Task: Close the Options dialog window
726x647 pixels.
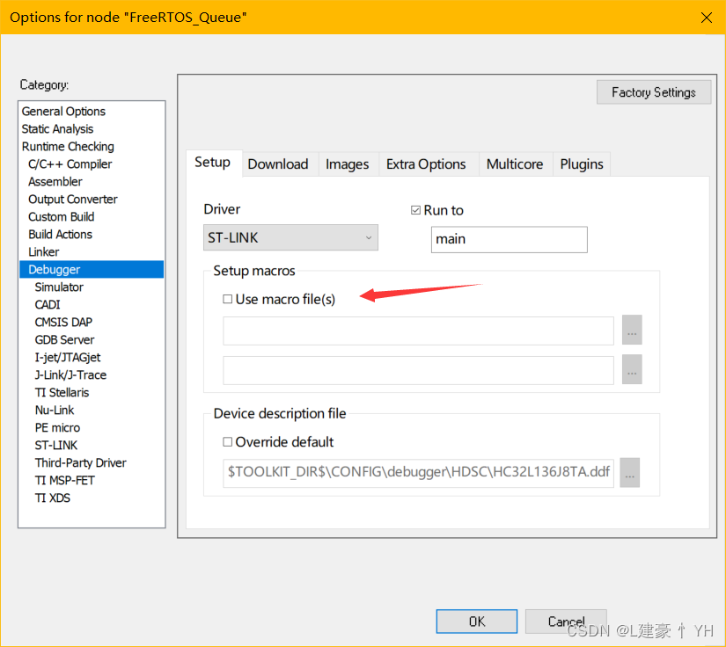Action: point(706,18)
